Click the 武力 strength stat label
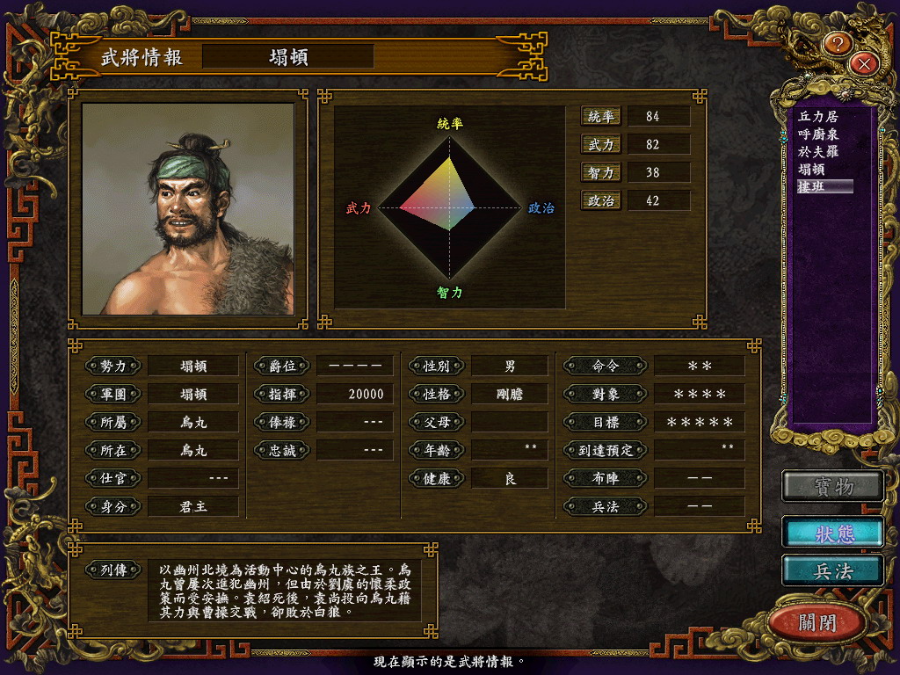 point(600,145)
